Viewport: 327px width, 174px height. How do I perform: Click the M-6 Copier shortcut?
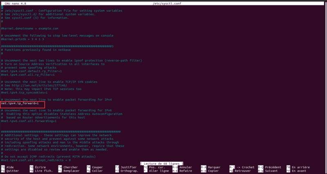[x=210, y=171]
